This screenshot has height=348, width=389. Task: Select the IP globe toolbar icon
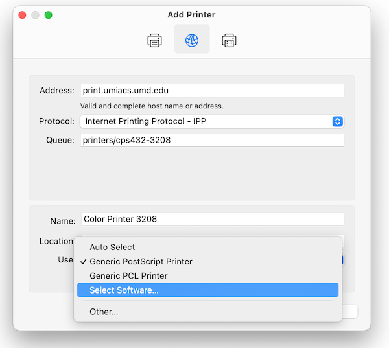(x=192, y=41)
